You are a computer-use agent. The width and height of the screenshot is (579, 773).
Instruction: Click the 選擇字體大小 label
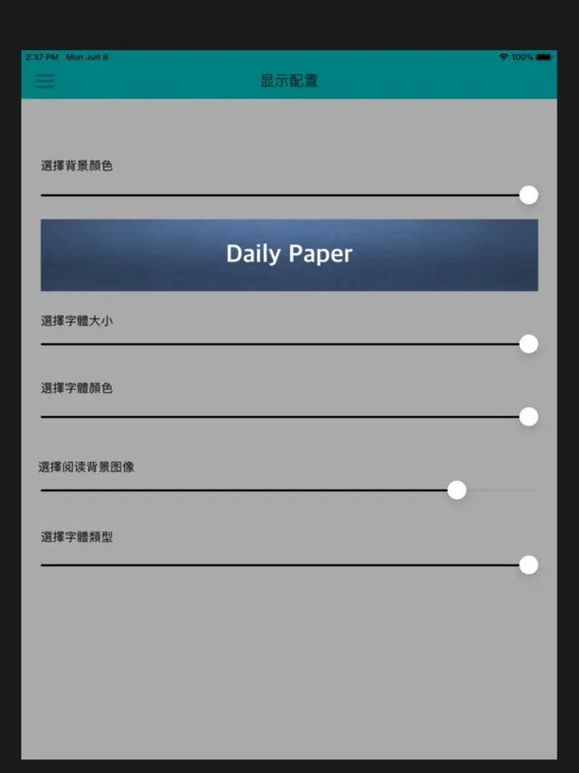pos(77,321)
